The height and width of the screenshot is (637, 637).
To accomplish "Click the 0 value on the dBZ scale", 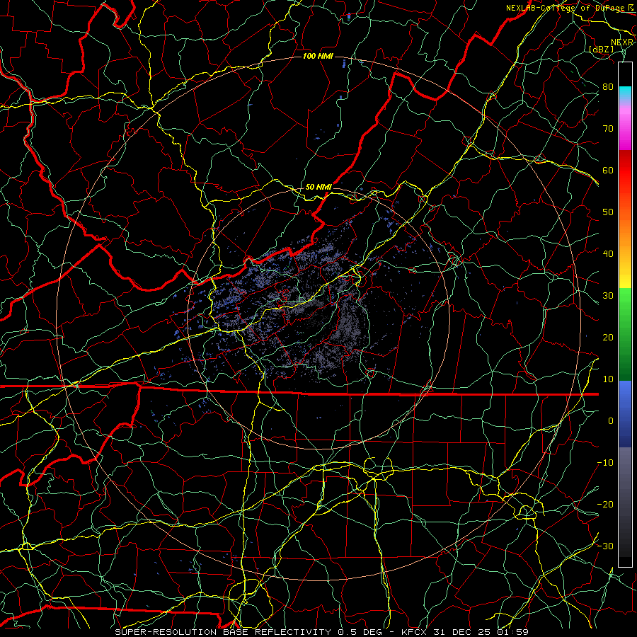I will tap(611, 421).
